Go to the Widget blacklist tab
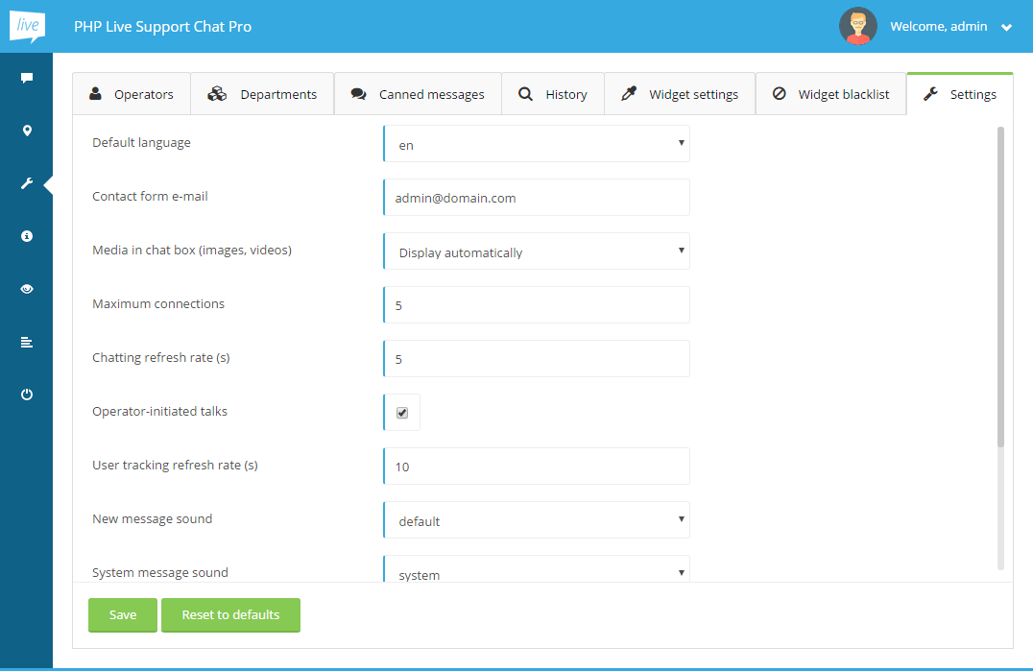Image resolution: width=1033 pixels, height=671 pixels. pos(831,94)
